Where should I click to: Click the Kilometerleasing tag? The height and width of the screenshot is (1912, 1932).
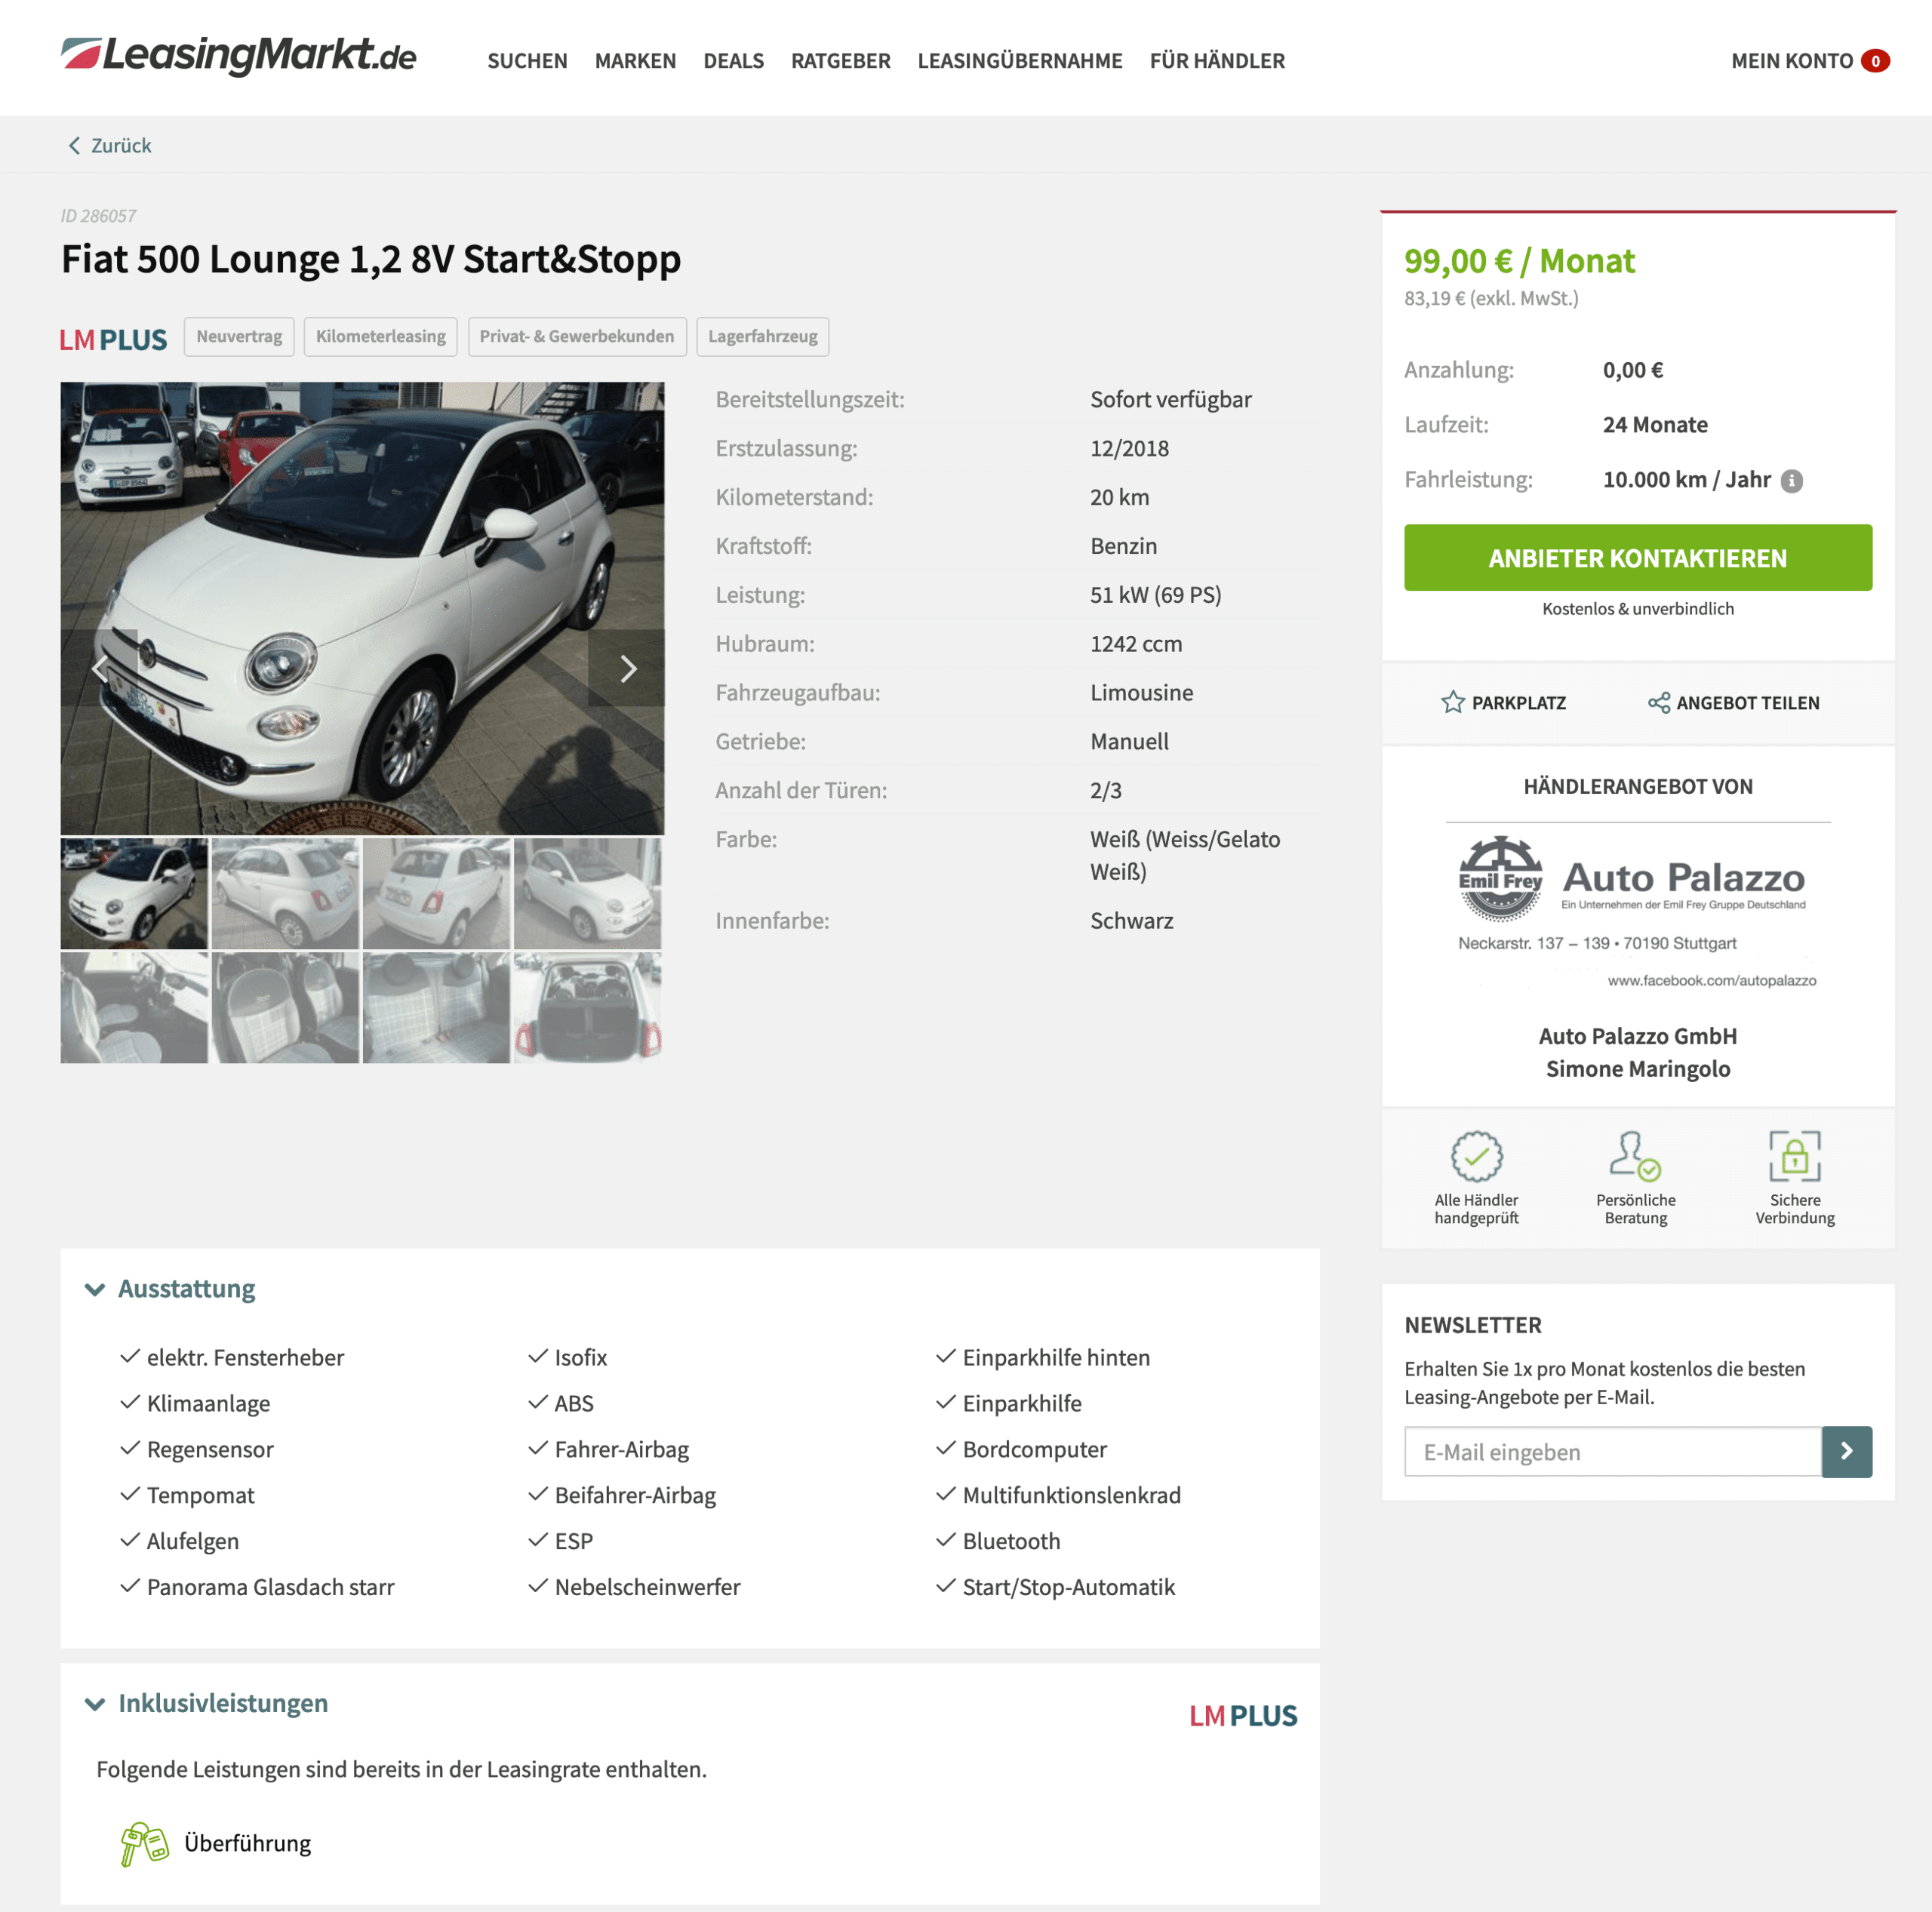[x=381, y=337]
